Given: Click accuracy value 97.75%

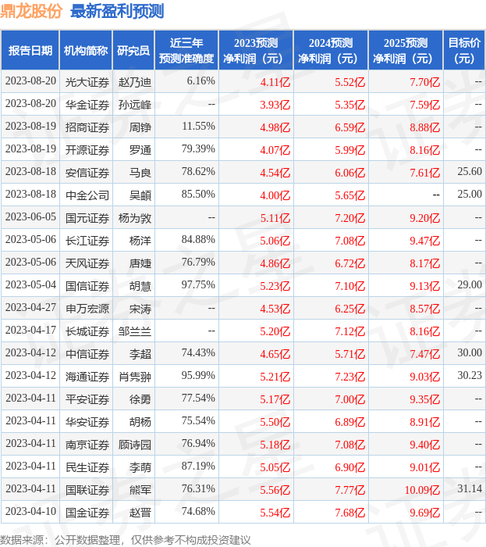Looking at the screenshot, I should (198, 284).
